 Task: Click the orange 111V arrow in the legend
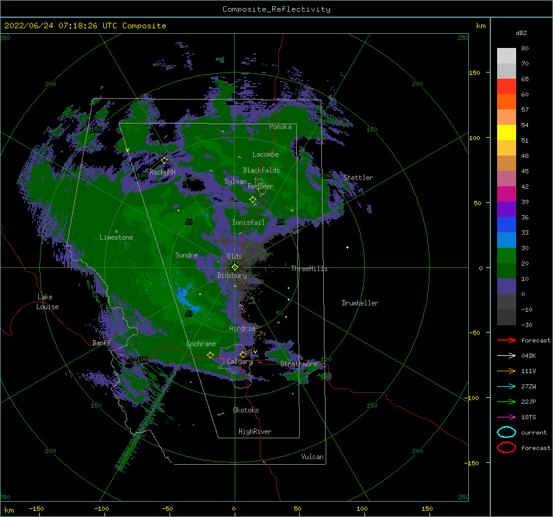[x=506, y=371]
